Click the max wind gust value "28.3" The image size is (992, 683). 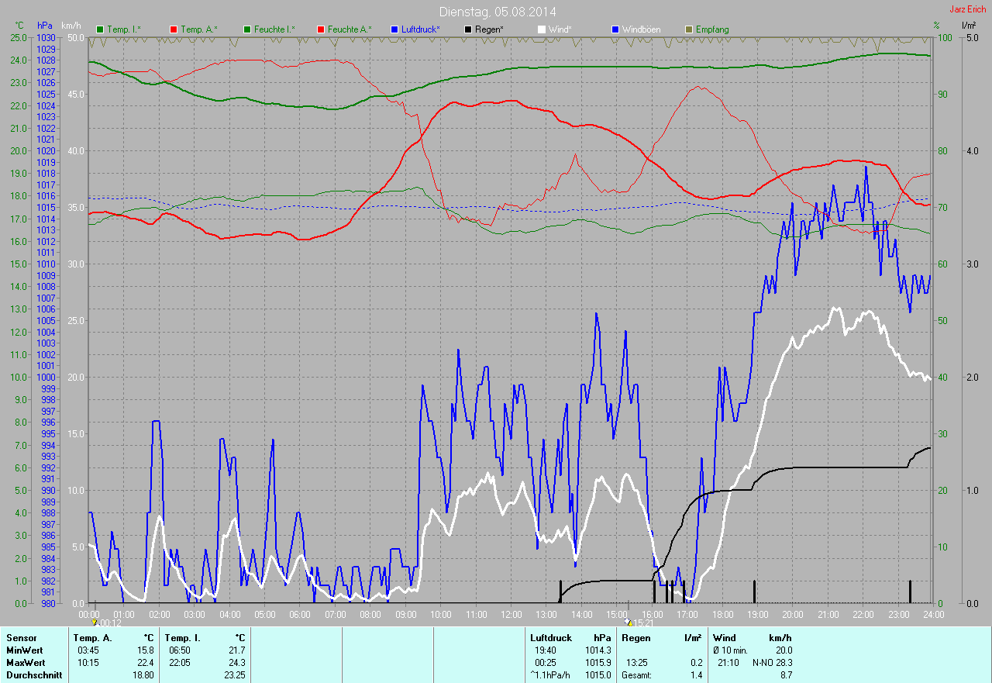[x=784, y=663]
